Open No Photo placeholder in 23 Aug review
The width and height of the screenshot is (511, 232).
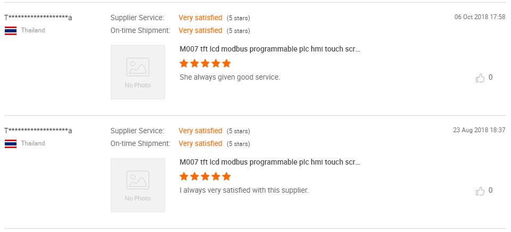tap(138, 185)
